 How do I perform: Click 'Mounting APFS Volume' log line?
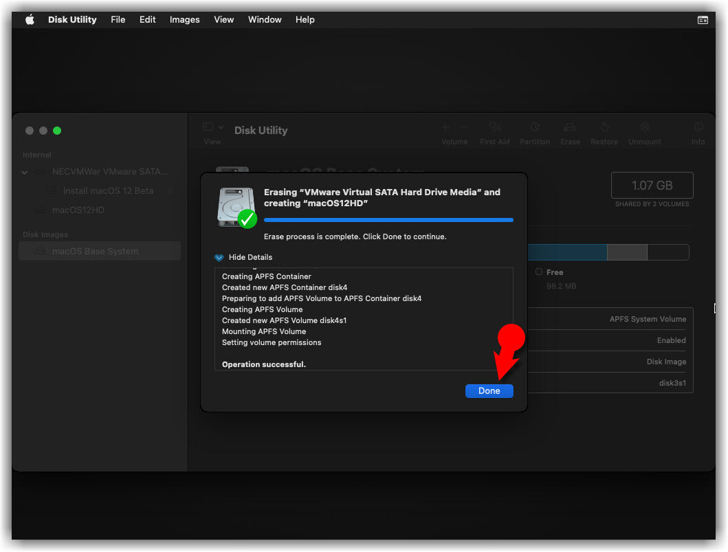(x=264, y=331)
